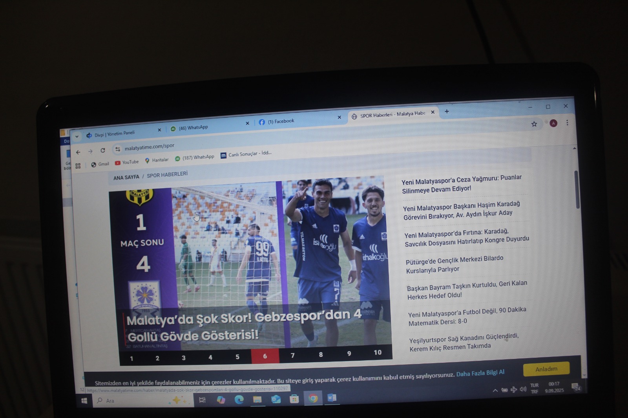Open the Haritalar maps bookmark

[x=157, y=160]
